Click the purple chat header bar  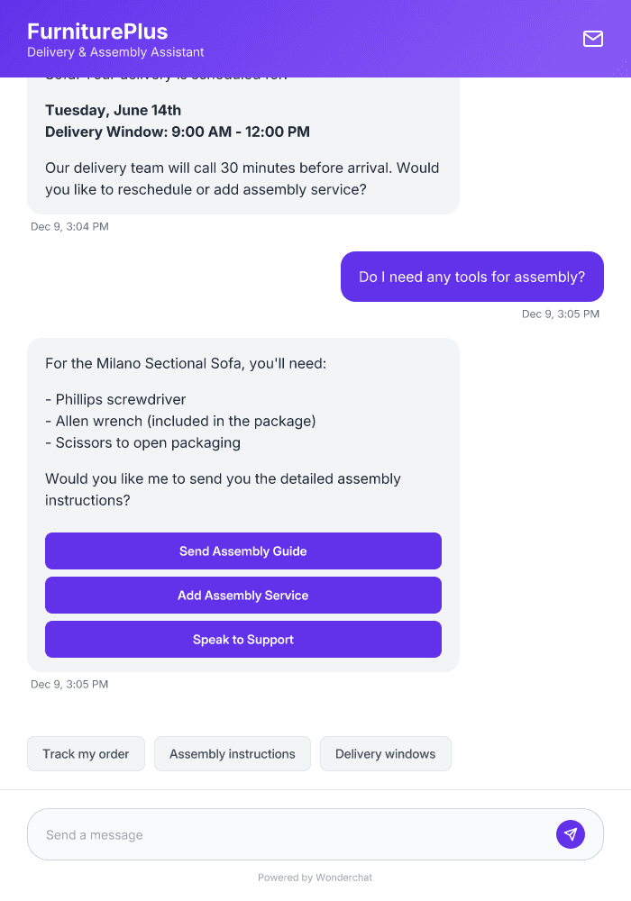point(315,39)
